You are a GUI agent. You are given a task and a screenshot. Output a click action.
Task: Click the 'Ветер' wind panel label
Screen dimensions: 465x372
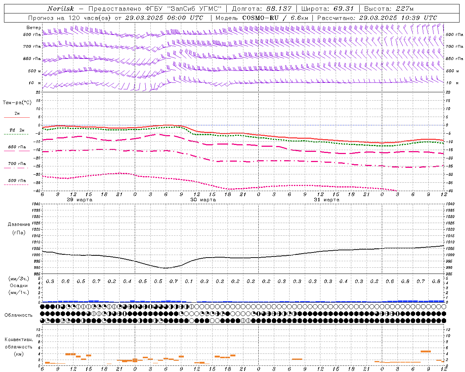click(x=33, y=28)
